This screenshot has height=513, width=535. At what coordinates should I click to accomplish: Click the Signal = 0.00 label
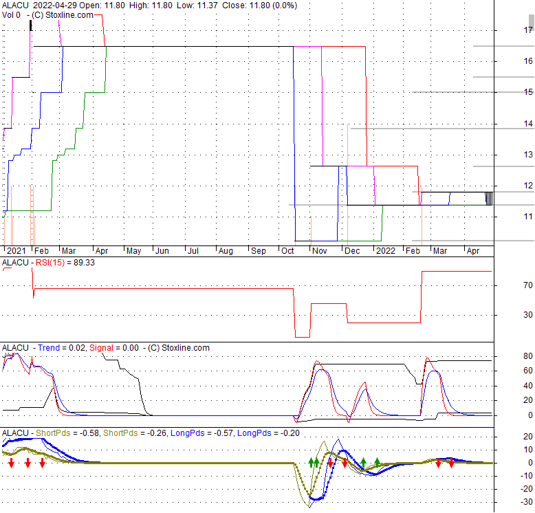click(114, 348)
